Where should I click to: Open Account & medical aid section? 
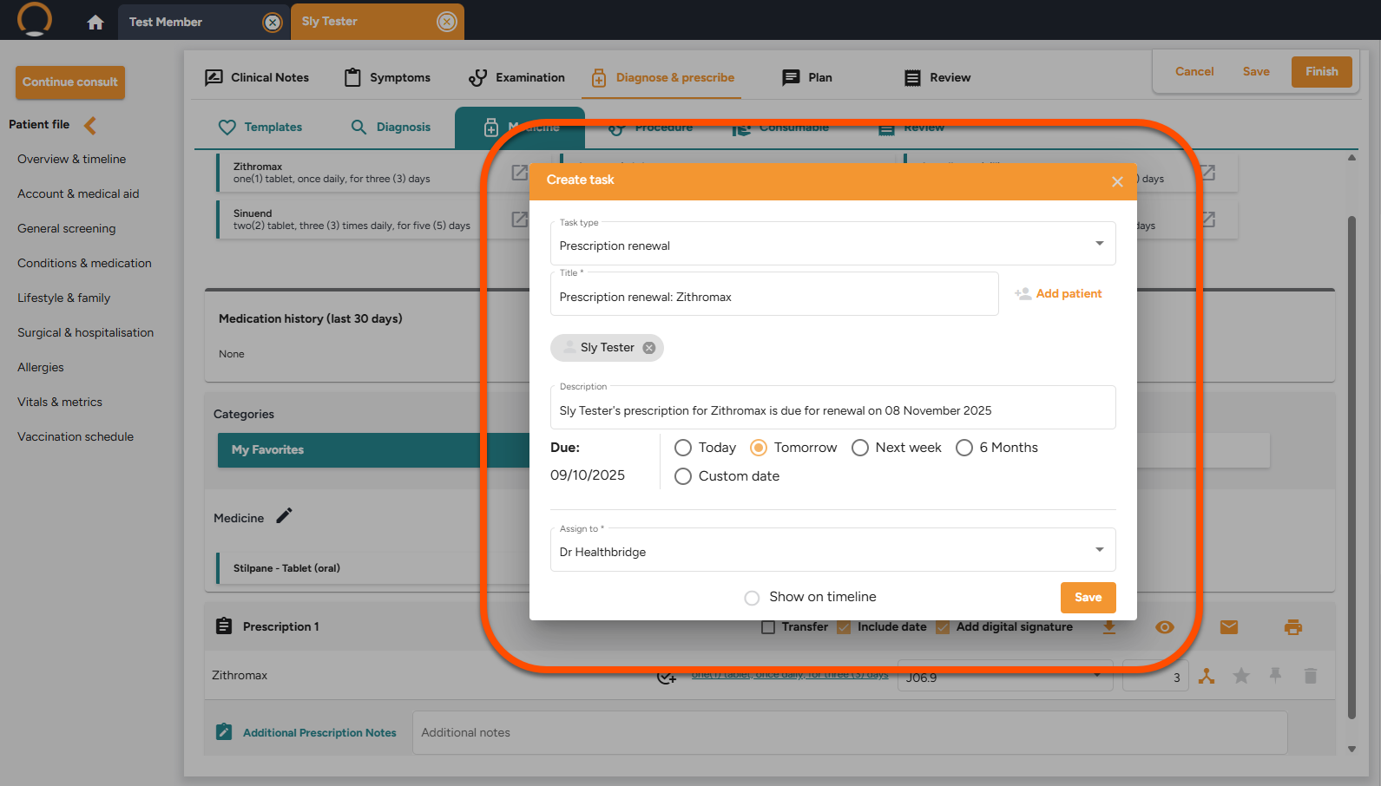[x=78, y=193]
